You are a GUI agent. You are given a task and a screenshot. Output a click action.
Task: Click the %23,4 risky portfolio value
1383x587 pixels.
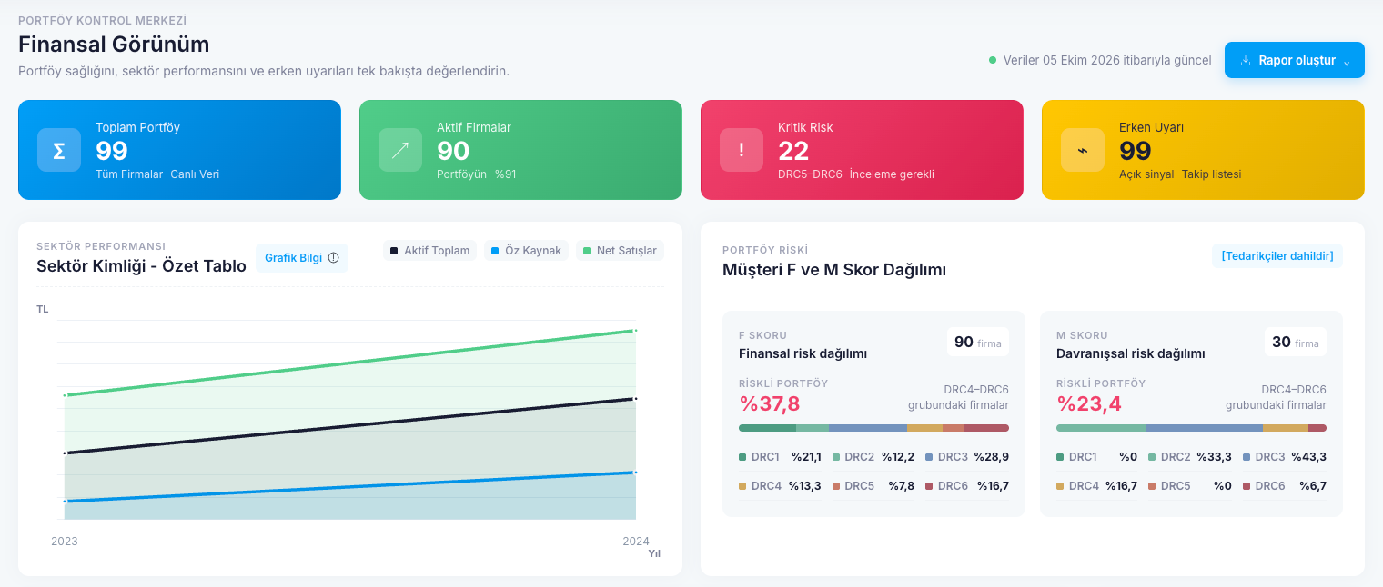(x=1087, y=403)
